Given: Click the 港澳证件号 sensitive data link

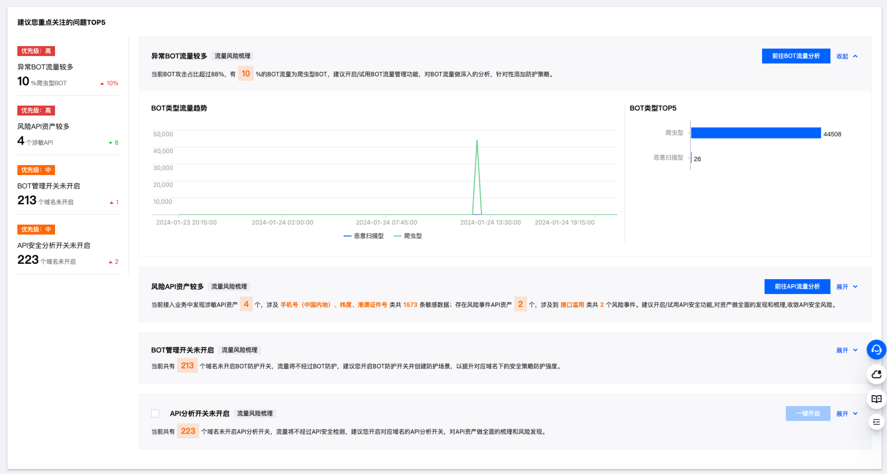Looking at the screenshot, I should [x=372, y=305].
